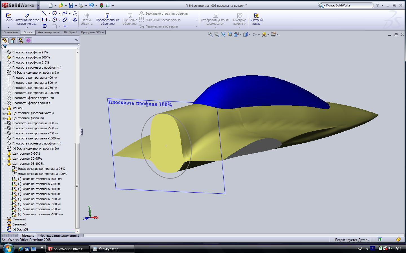The height and width of the screenshot is (253, 406).
Task: Click the Save icon in top toolbar
Action: pyautogui.click(x=71, y=5)
